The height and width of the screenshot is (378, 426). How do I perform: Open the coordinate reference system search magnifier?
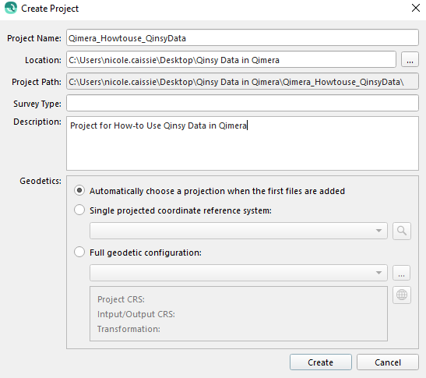pyautogui.click(x=402, y=231)
